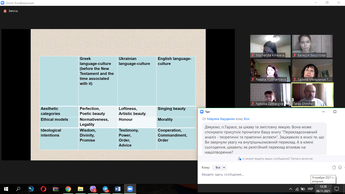Switch the УКР keyboard language indicator
Image resolution: width=345 pixels, height=194 pixels.
[310, 189]
